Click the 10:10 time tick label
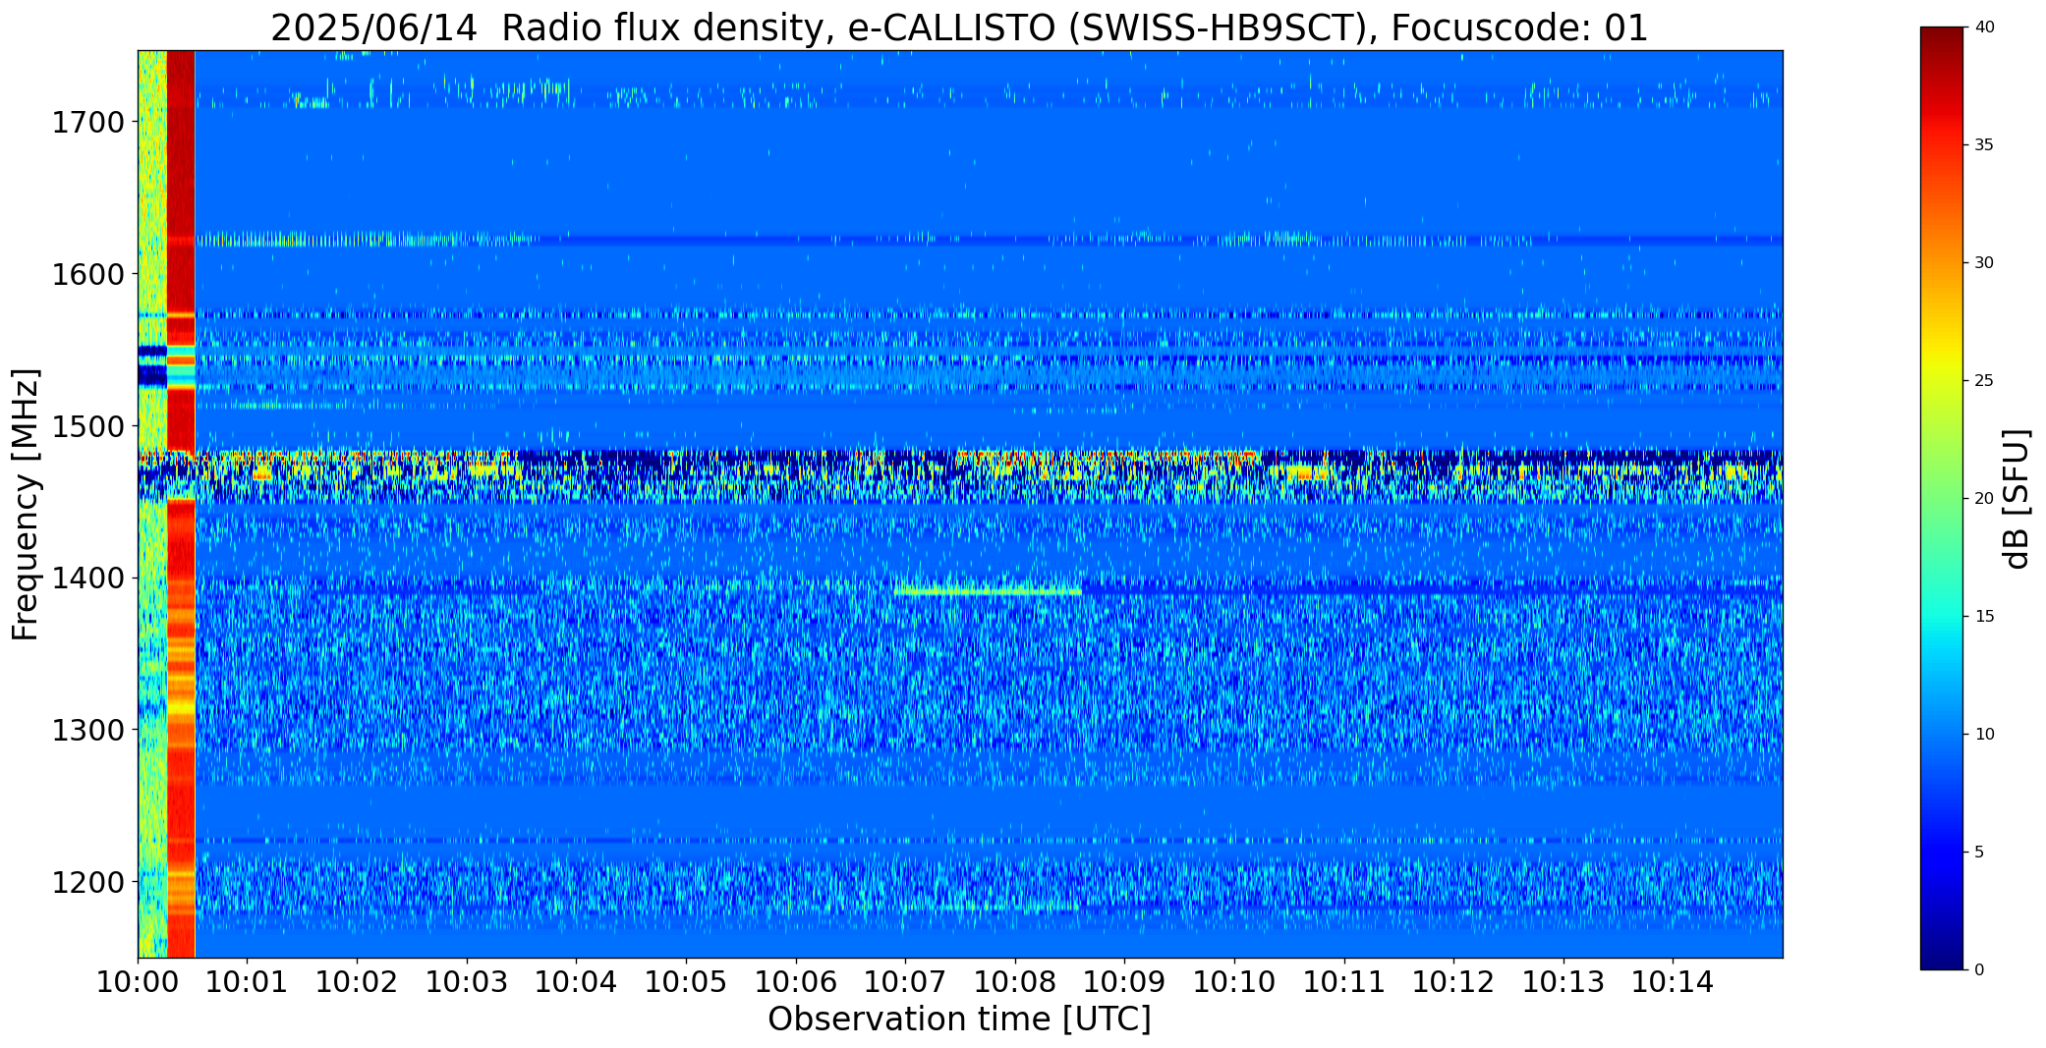Screen dimensions: 2046x1048 (x=1234, y=982)
